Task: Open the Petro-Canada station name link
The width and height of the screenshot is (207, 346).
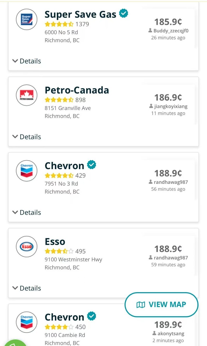Action: (77, 90)
